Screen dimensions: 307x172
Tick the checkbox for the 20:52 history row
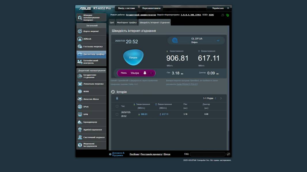click(x=117, y=114)
